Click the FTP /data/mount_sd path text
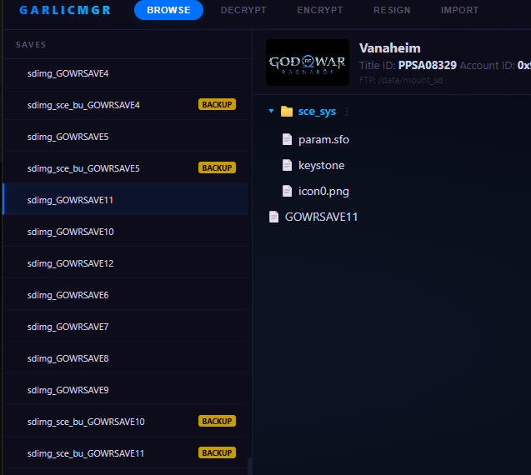The width and height of the screenshot is (531, 475). (x=401, y=80)
